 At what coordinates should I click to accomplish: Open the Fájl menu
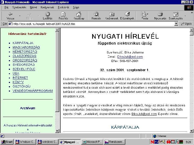point(6,8)
